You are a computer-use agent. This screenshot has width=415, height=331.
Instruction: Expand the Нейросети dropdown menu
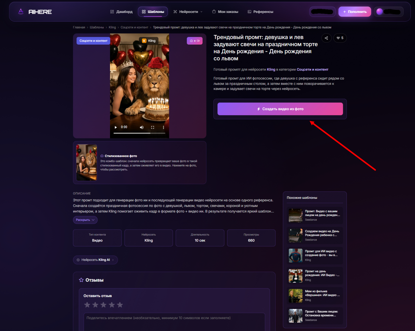[188, 12]
